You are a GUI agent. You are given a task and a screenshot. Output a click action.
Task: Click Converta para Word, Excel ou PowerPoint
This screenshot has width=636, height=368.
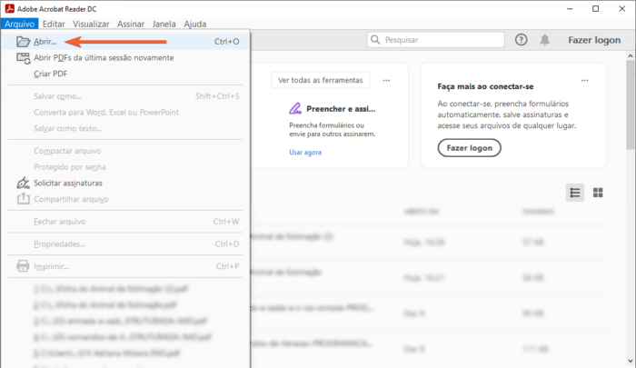pos(125,113)
